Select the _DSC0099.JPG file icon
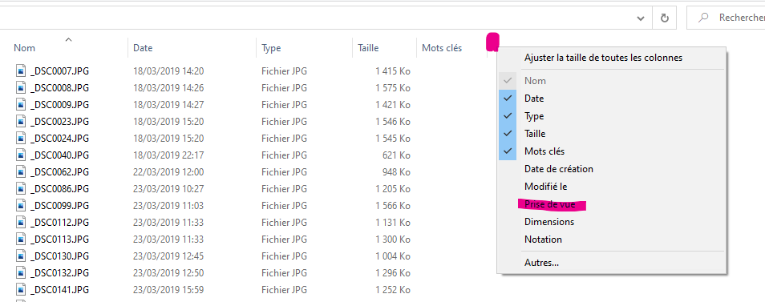 tap(21, 206)
